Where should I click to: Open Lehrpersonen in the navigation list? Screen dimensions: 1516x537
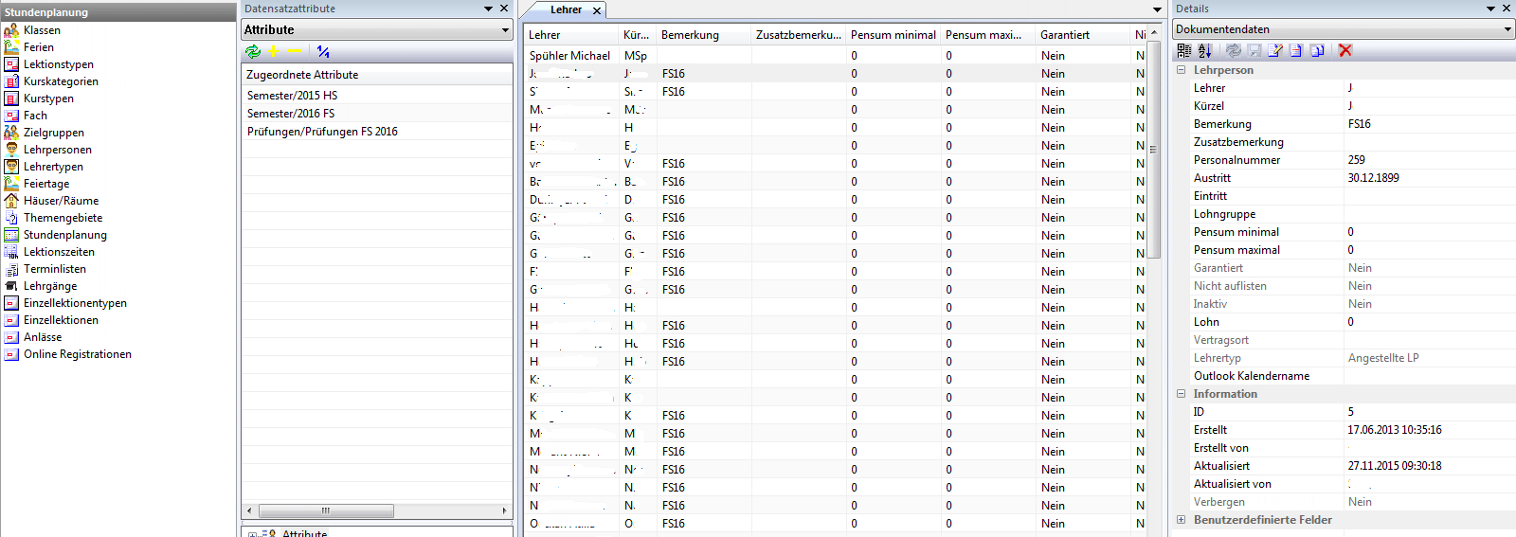pos(57,150)
